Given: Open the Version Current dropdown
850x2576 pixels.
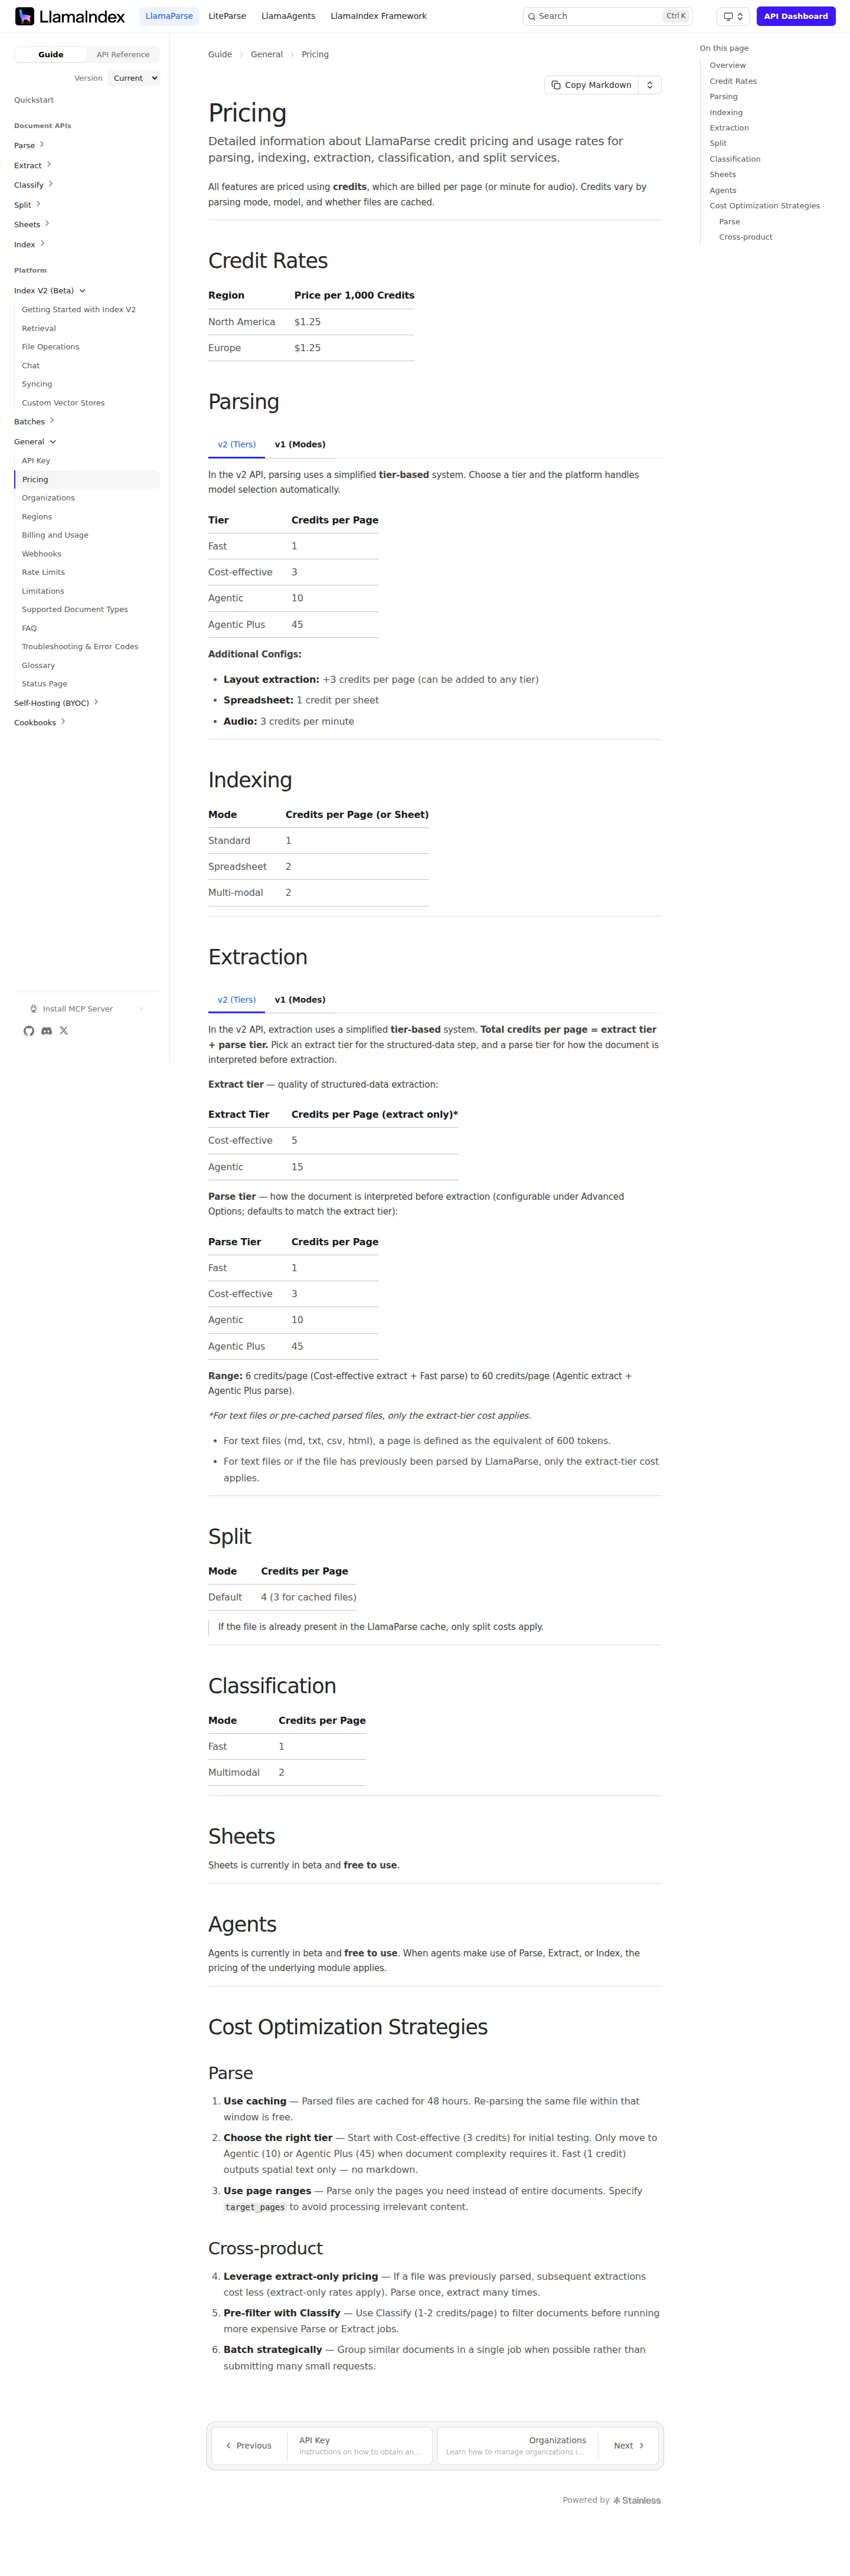Looking at the screenshot, I should [134, 78].
